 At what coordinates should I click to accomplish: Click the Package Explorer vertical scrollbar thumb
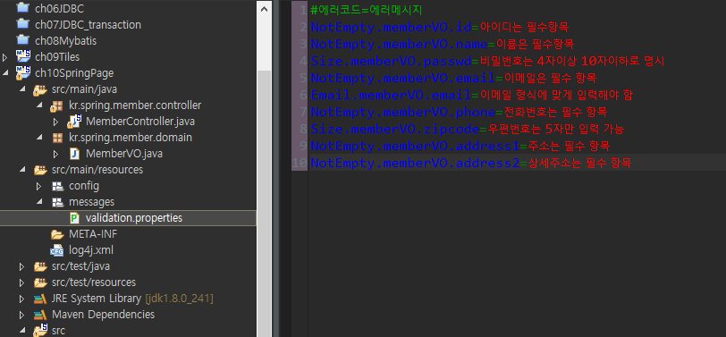(x=264, y=204)
